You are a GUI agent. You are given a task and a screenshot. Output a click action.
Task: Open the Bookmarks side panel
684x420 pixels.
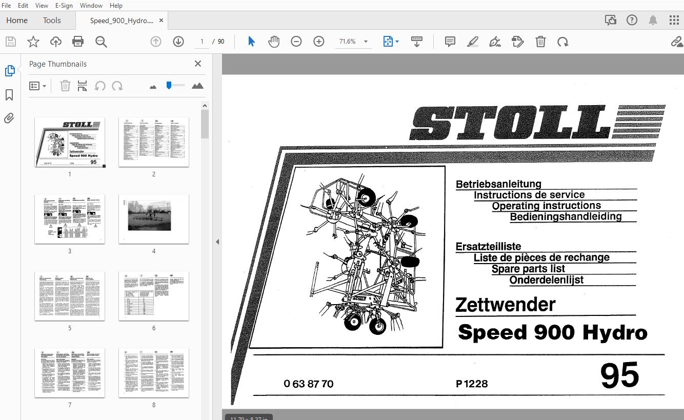(9, 95)
